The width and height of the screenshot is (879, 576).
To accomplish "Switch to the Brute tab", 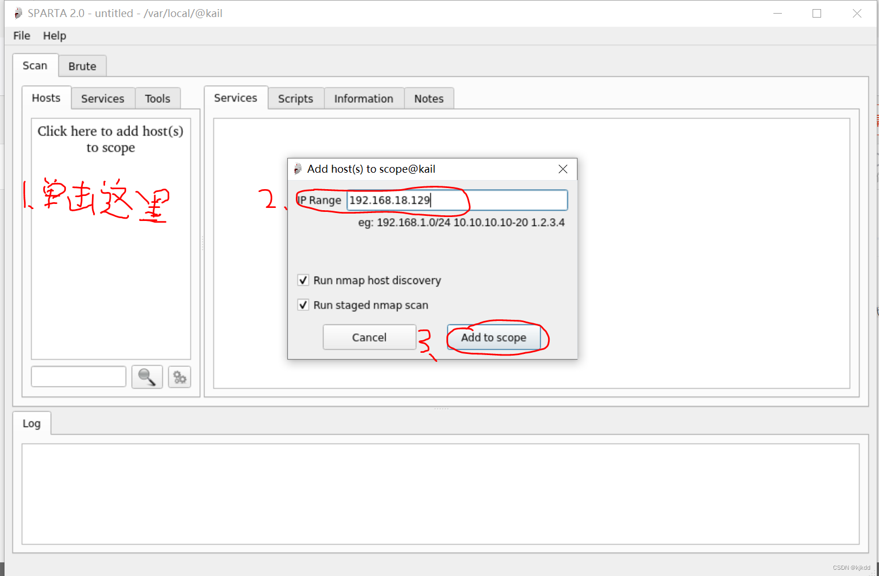I will pos(82,66).
